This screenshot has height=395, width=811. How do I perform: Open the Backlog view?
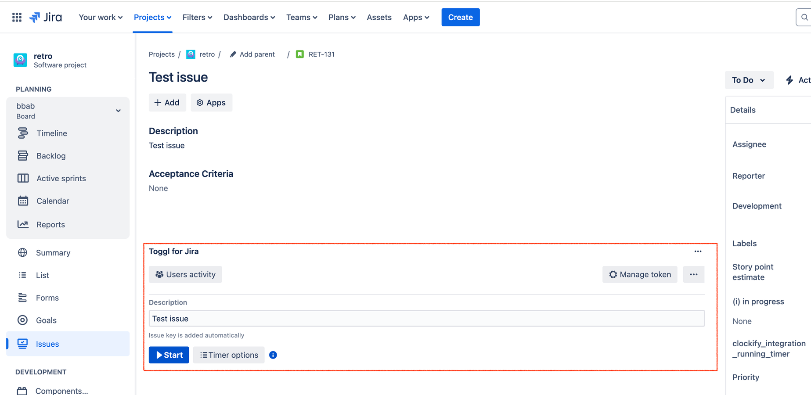(51, 156)
